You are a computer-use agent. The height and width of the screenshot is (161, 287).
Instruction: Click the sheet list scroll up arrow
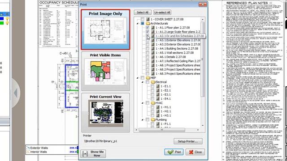202,19
